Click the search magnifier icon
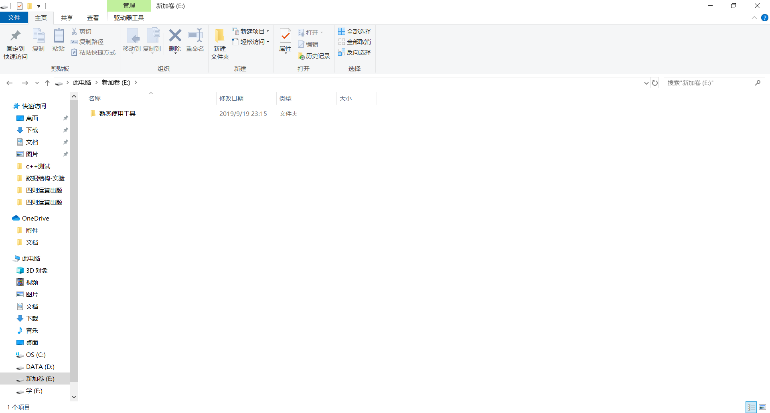The height and width of the screenshot is (413, 770). (758, 83)
